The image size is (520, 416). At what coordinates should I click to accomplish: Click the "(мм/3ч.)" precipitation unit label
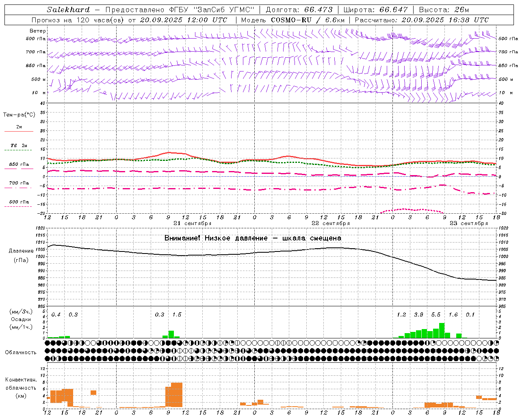pos(21,312)
